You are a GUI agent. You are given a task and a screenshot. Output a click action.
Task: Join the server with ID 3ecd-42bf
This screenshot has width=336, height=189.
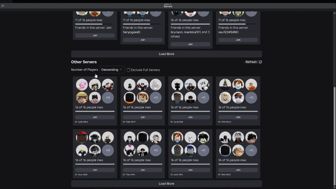(x=190, y=117)
